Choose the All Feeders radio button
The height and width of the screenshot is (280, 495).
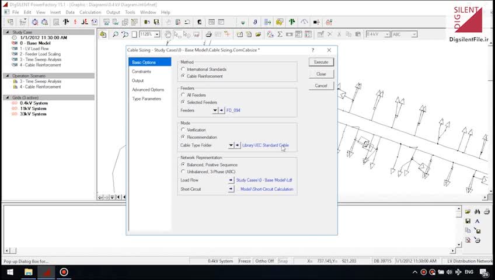[183, 95]
